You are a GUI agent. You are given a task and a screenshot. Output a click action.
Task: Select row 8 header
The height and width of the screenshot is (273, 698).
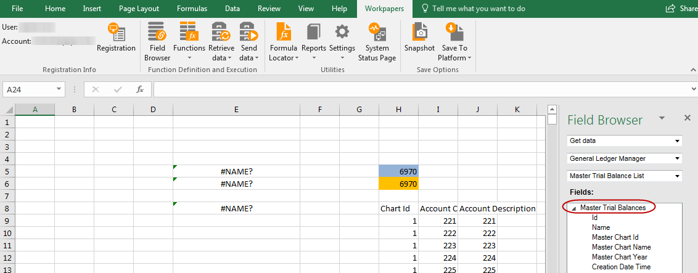point(7,208)
